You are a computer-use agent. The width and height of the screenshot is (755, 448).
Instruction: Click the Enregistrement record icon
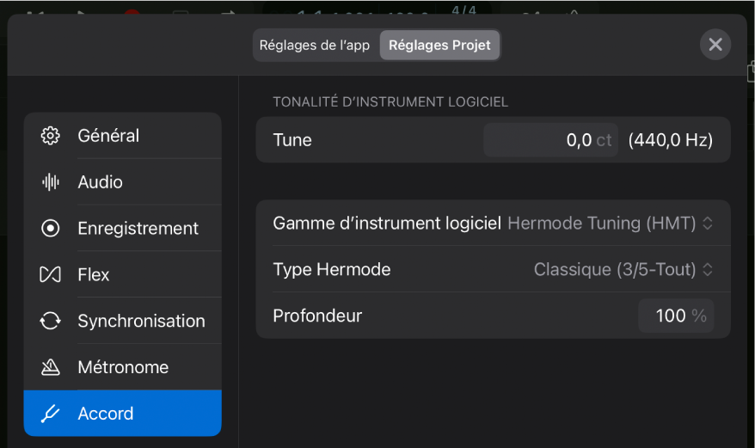click(51, 229)
